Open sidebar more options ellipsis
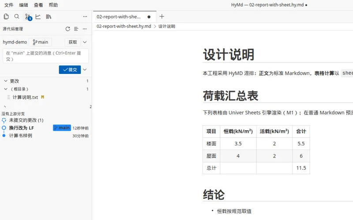 [85, 16]
